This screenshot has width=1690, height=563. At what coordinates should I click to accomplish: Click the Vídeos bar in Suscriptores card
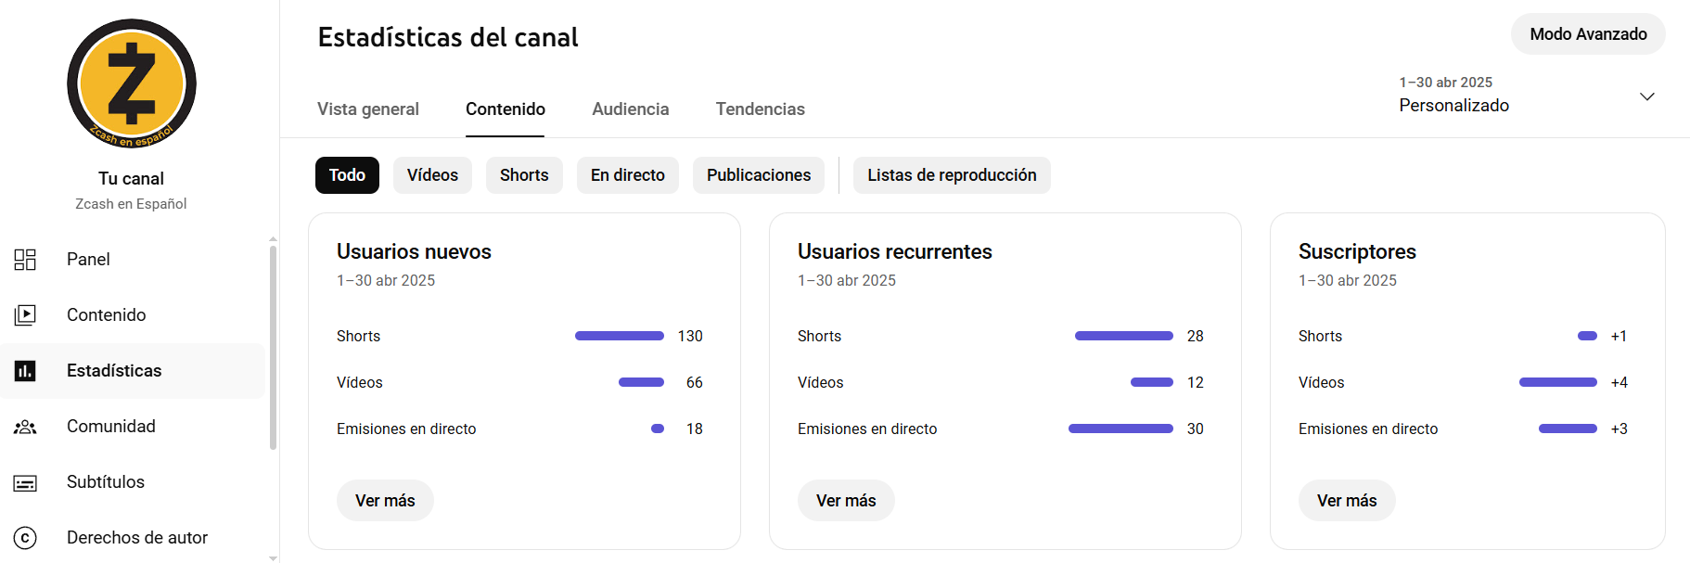point(1558,382)
